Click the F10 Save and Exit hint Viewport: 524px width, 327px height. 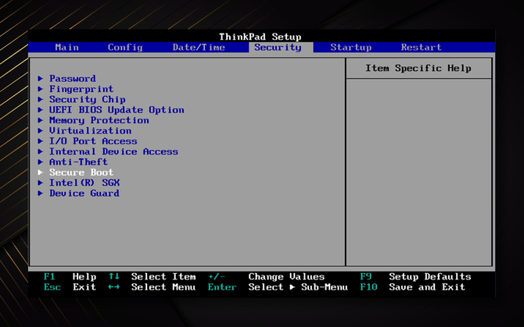pos(412,287)
